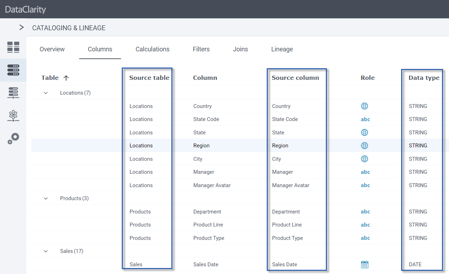Click the abc role icon for Product Line
The height and width of the screenshot is (274, 449).
[365, 225]
